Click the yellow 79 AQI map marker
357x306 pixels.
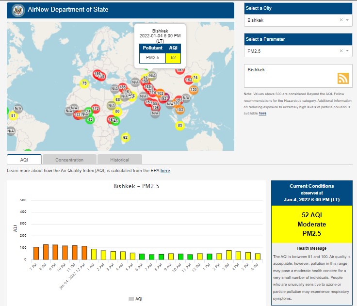click(84, 84)
